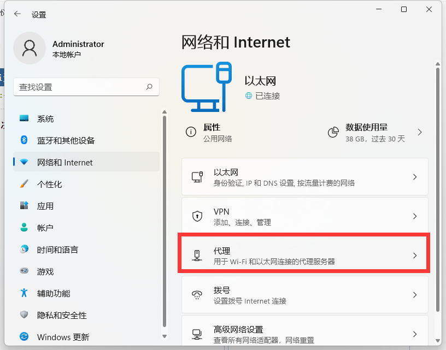Screen dimensions: 446x350
Task: Open the 以太网 row chevron
Action: tap(415, 177)
